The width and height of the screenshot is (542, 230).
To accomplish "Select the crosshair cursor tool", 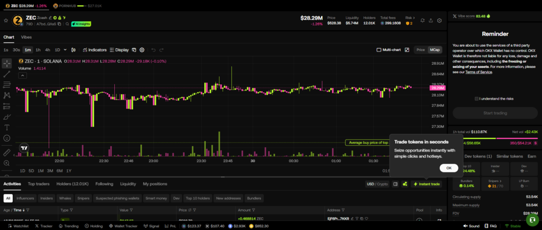I will click(7, 63).
